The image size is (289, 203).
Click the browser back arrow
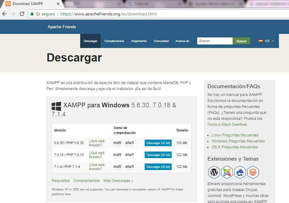pyautogui.click(x=4, y=14)
